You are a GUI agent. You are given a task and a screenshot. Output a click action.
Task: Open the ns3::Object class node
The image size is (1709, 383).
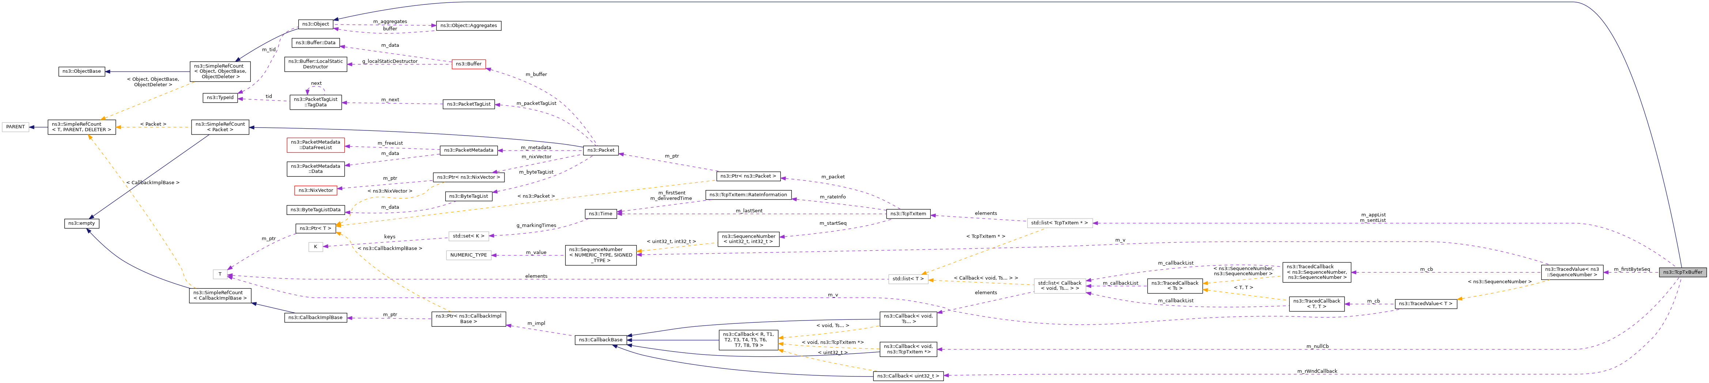click(x=315, y=24)
